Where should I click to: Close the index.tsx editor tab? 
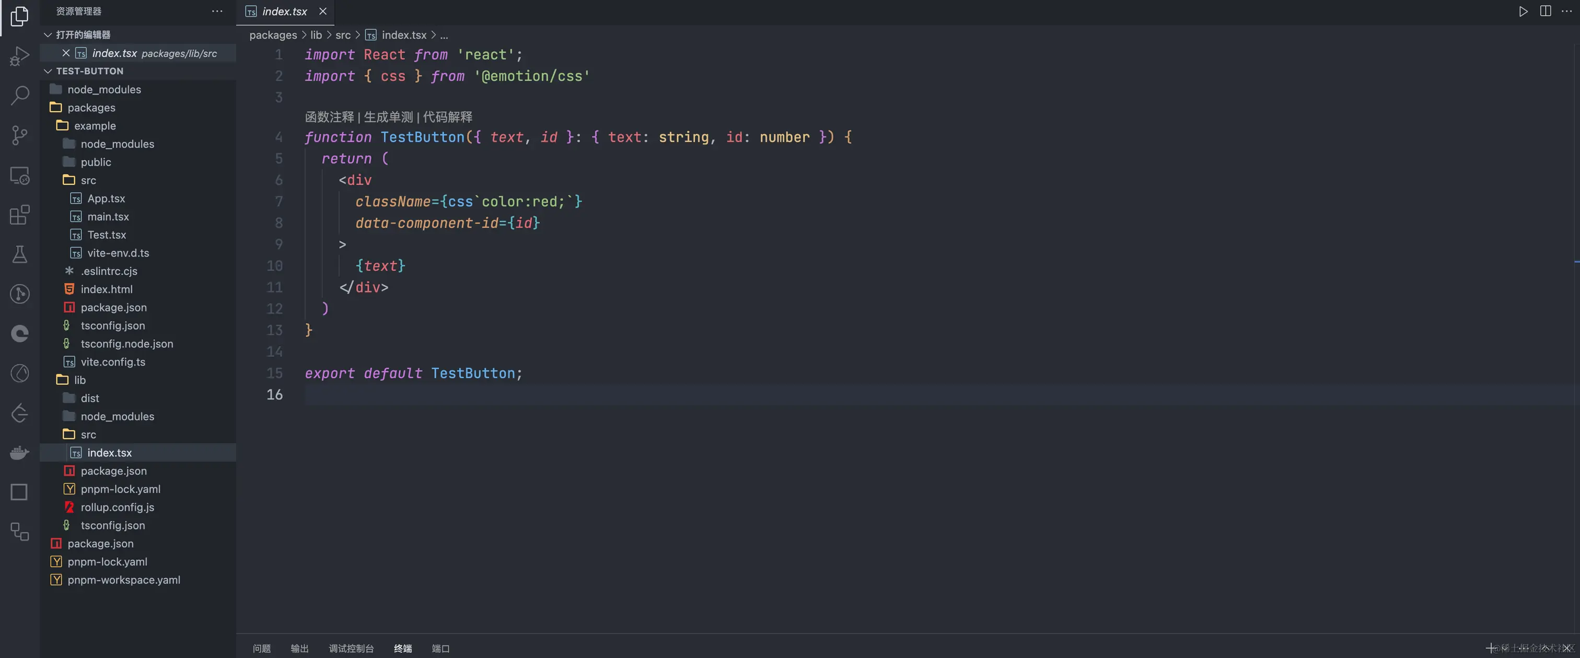pyautogui.click(x=322, y=11)
